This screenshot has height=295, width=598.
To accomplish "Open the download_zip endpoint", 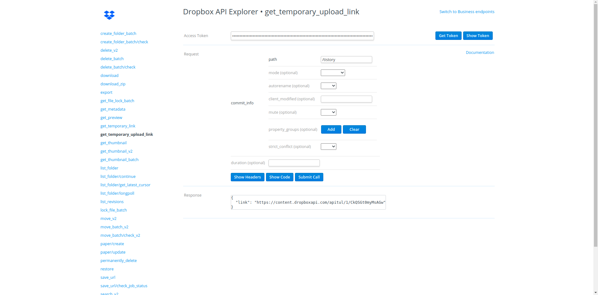I will [x=113, y=84].
